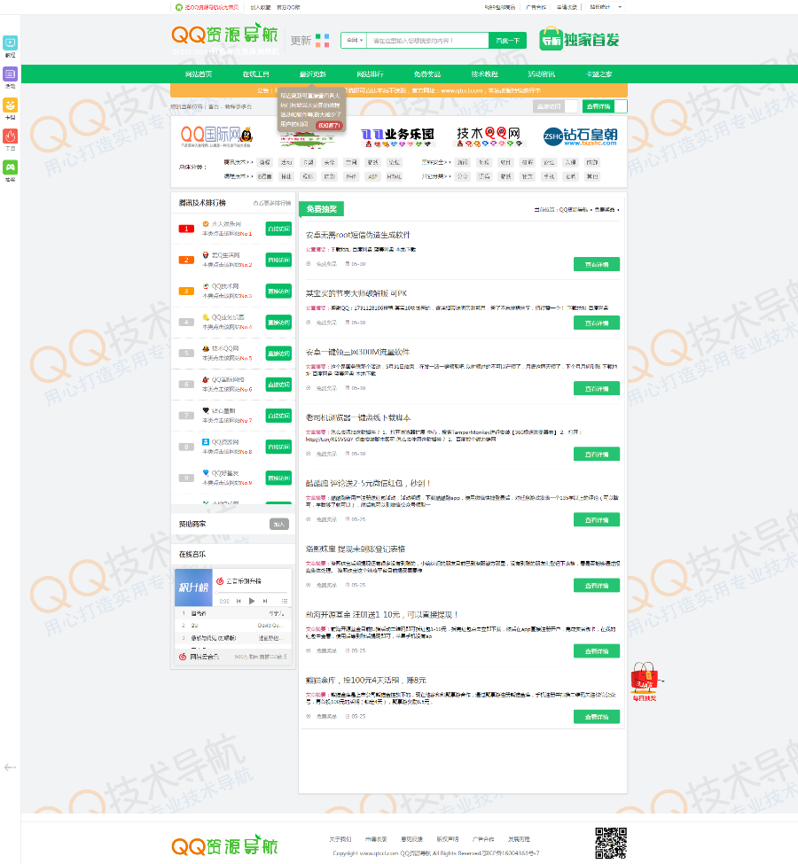798x864 pixels.
Task: Open 网站排行 in the navigation bar
Action: pyautogui.click(x=370, y=74)
